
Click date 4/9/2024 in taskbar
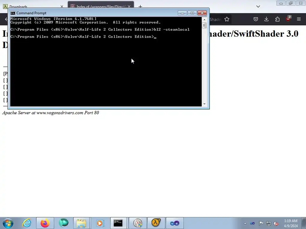291,226
